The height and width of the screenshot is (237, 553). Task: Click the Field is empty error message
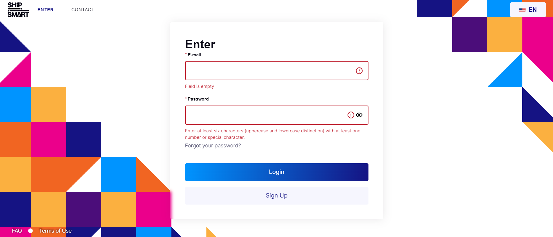click(200, 86)
